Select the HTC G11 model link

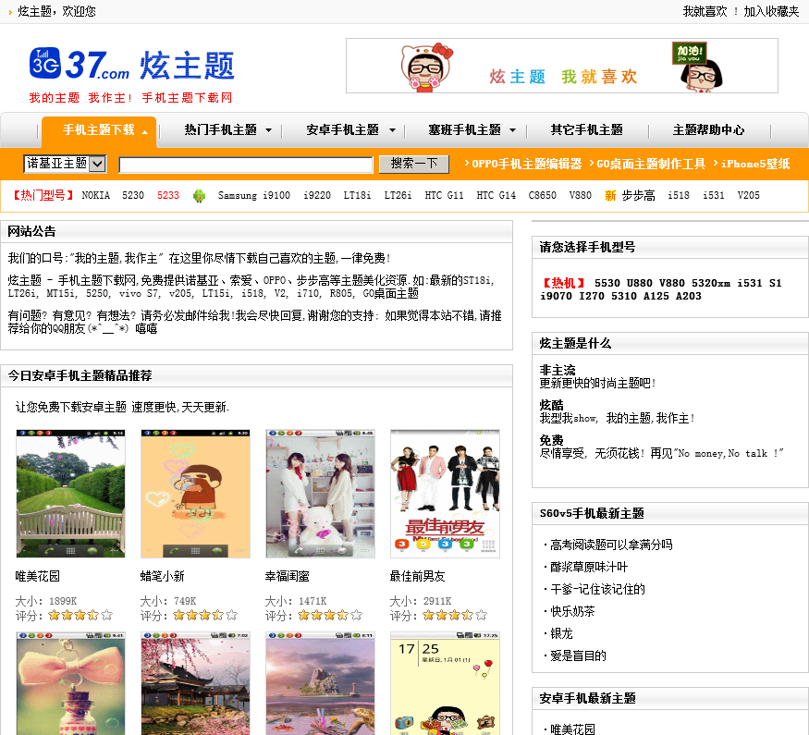click(x=444, y=195)
